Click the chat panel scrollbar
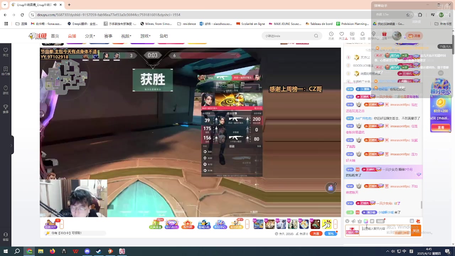Screen dimensions: 455x256 [x=422, y=205]
